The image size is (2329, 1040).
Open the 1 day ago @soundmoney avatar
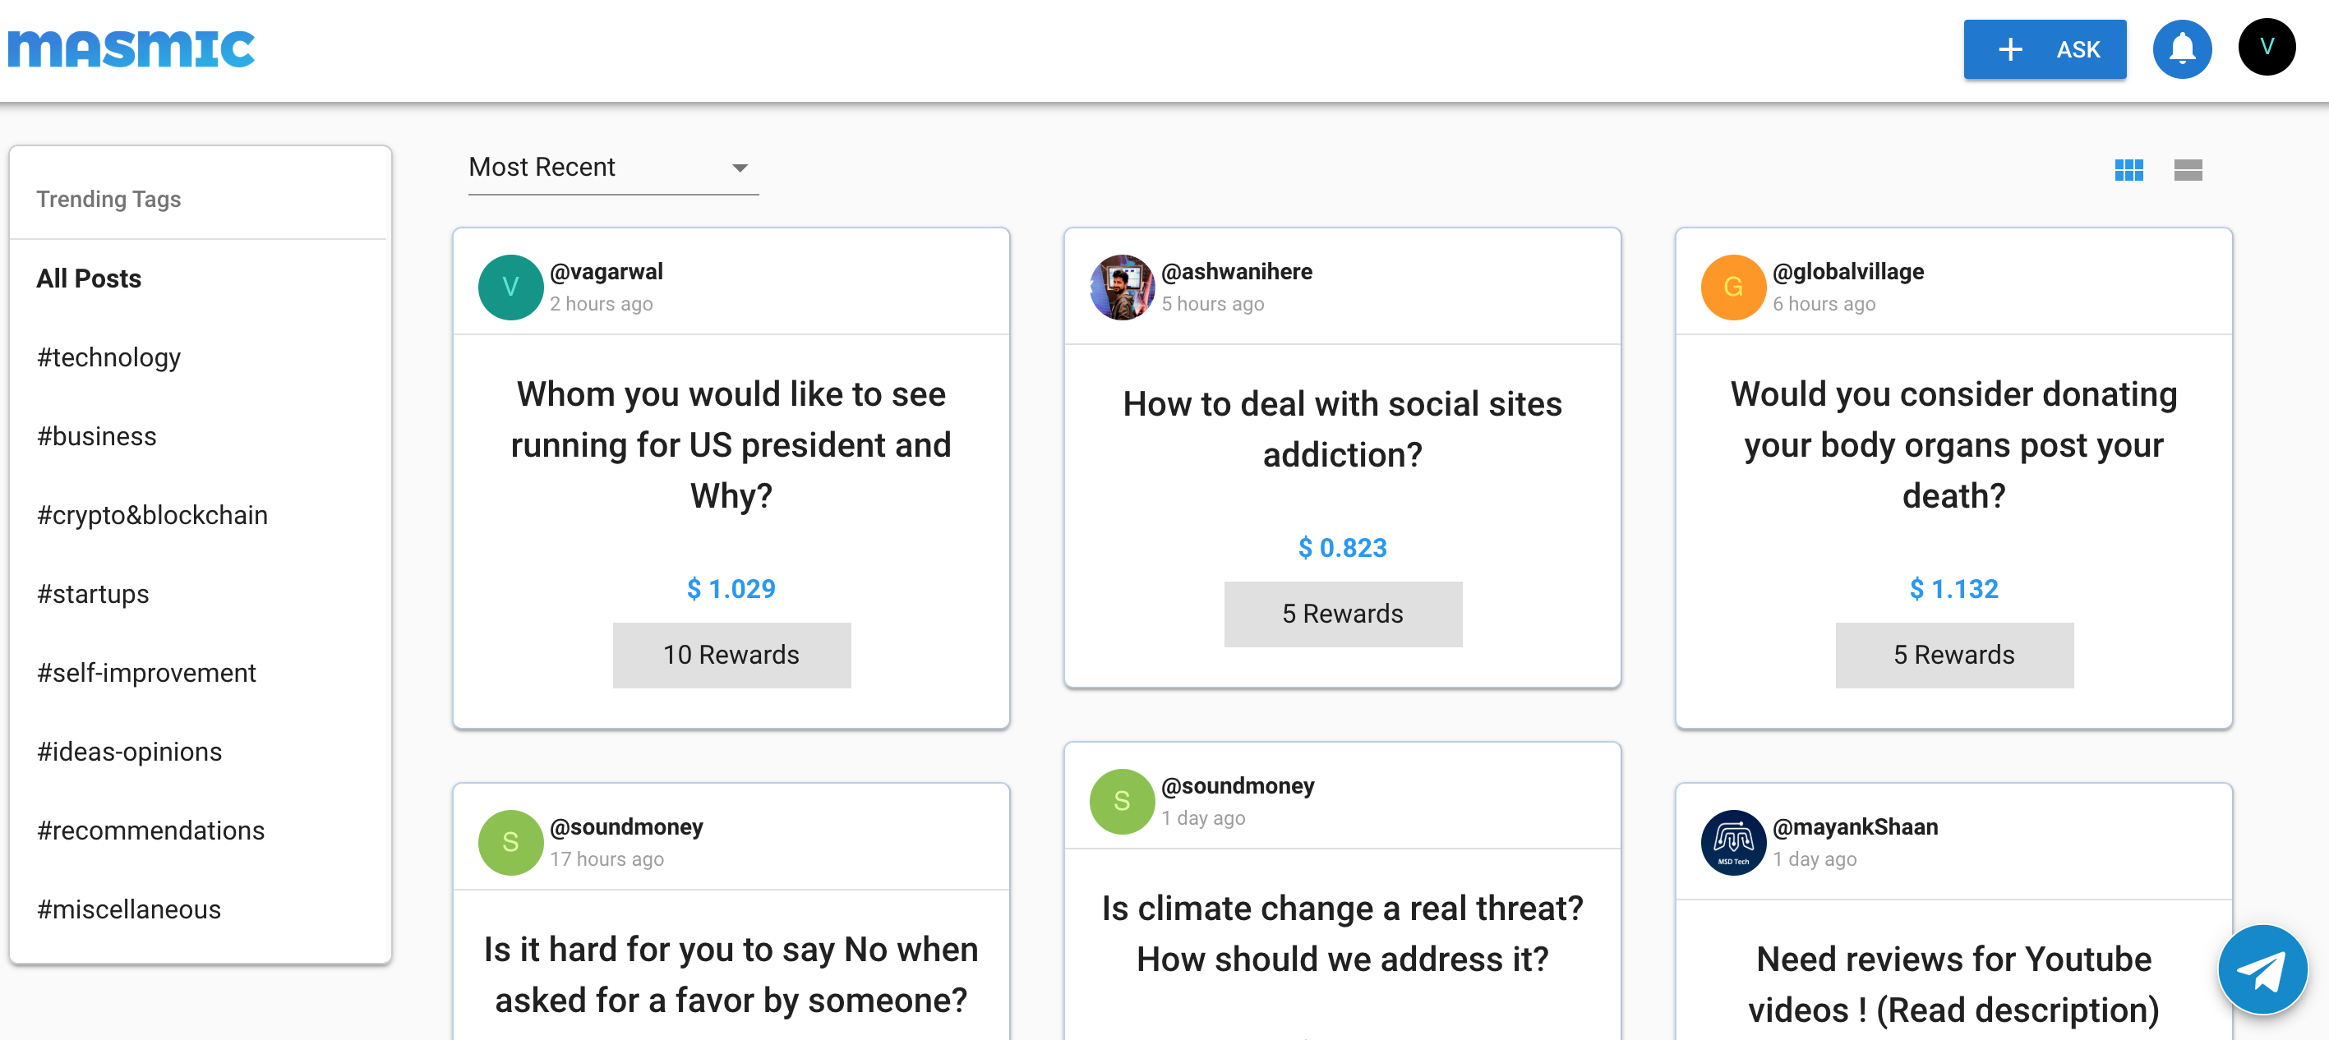point(1121,802)
